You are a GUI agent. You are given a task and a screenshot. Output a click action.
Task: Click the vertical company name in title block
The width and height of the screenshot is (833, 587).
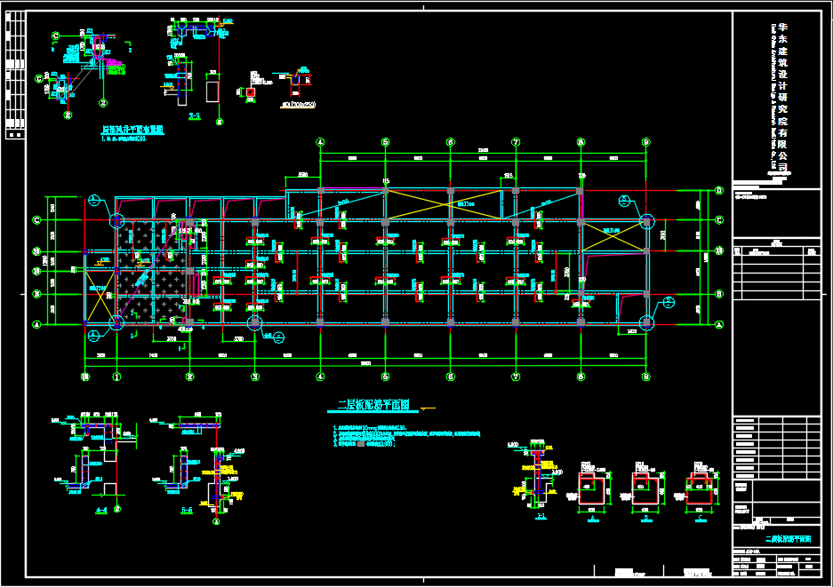point(783,95)
